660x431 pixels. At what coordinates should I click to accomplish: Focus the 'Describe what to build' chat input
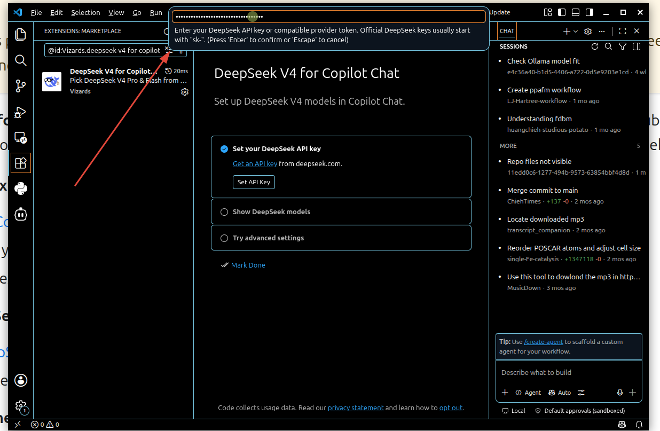[569, 373]
